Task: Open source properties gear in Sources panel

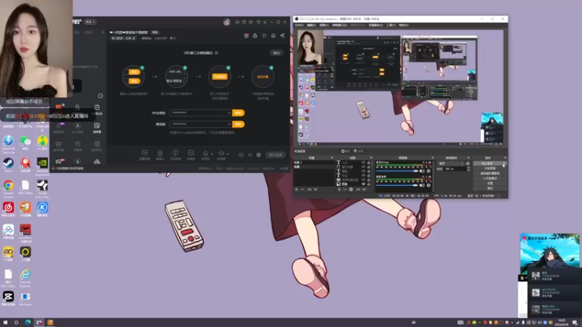Action: (x=351, y=190)
